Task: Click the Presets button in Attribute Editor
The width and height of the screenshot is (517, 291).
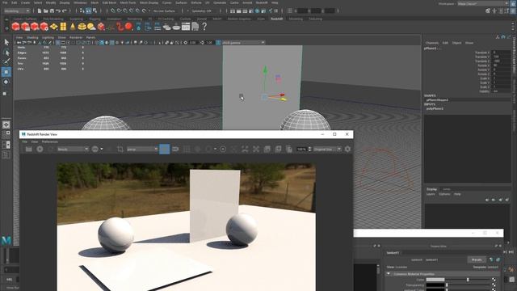Action: (x=477, y=259)
